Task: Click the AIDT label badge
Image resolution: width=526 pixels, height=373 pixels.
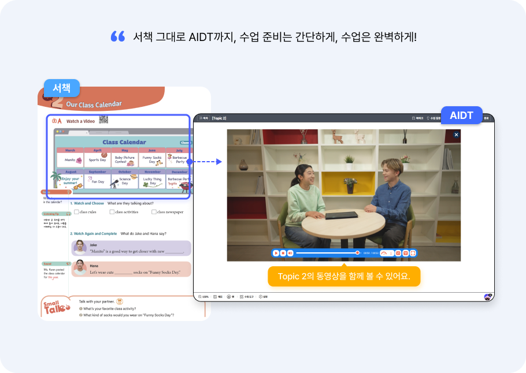Action: click(462, 115)
